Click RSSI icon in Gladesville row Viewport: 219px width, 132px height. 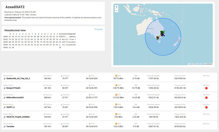pos(116,75)
